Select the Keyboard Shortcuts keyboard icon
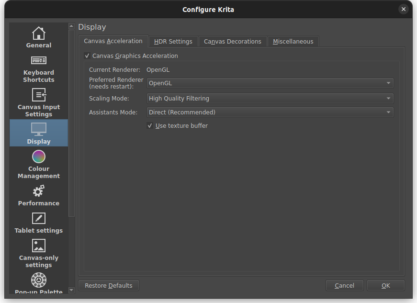 pyautogui.click(x=39, y=61)
